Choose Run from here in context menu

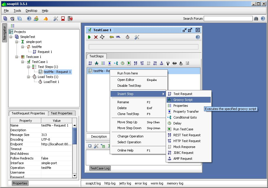(x=139, y=73)
